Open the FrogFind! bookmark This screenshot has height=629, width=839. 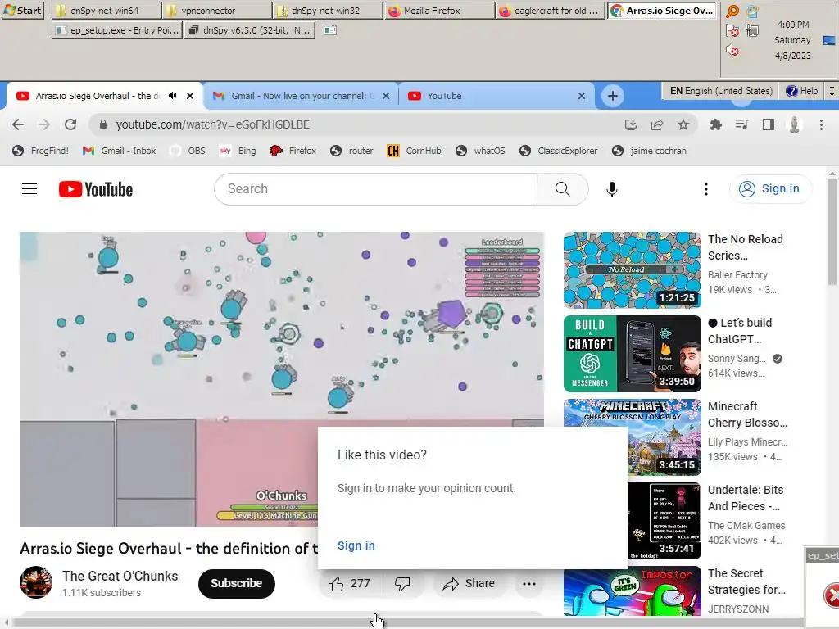(41, 151)
